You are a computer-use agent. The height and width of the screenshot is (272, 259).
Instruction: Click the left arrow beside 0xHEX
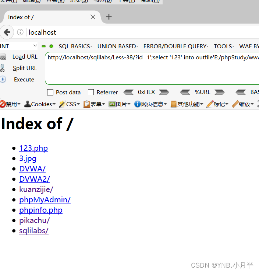(128, 92)
